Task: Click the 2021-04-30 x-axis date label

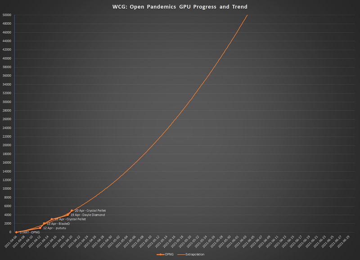Action: point(106,242)
